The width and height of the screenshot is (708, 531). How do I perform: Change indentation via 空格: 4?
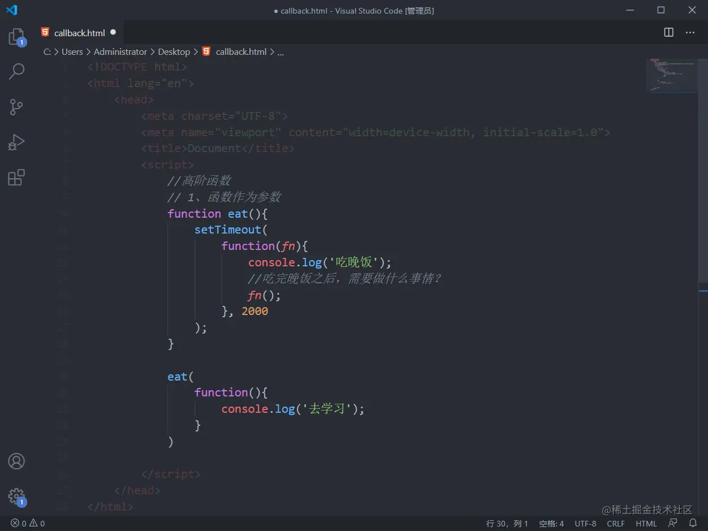[x=551, y=523]
